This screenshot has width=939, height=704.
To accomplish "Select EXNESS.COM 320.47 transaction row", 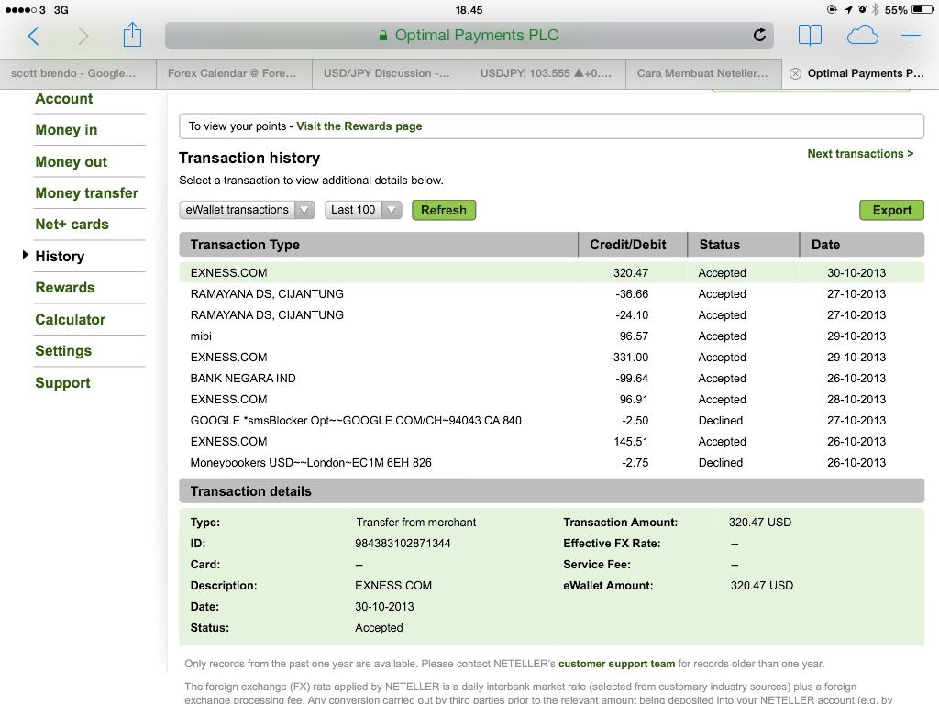I will (x=551, y=272).
